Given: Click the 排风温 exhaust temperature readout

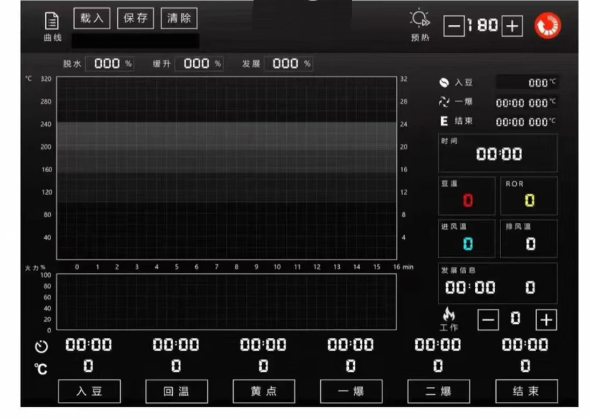Looking at the screenshot, I should click(x=529, y=239).
